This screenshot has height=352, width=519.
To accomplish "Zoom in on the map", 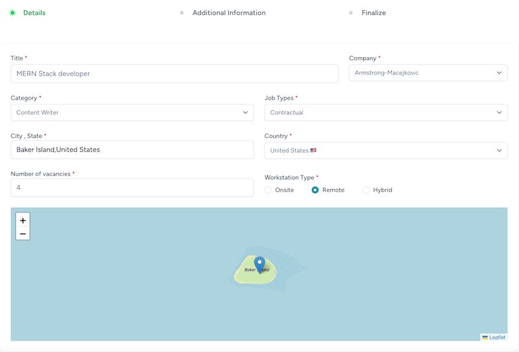I will pos(23,220).
